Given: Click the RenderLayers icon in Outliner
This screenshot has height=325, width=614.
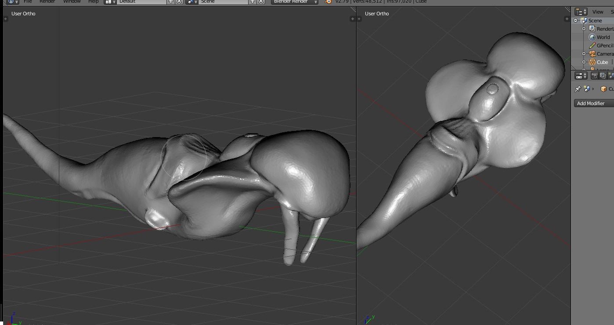Looking at the screenshot, I should point(592,29).
